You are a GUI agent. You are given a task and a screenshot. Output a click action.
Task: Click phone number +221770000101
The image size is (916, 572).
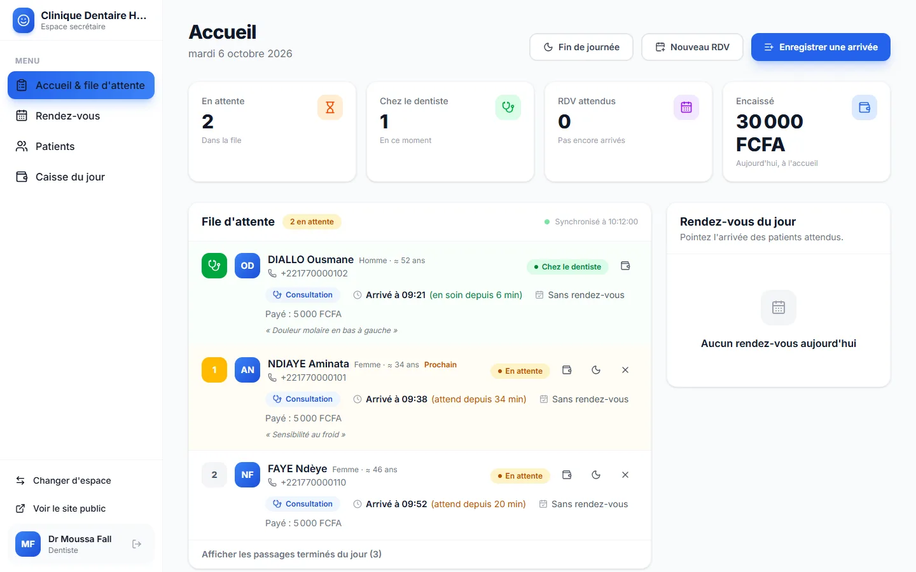pos(314,378)
